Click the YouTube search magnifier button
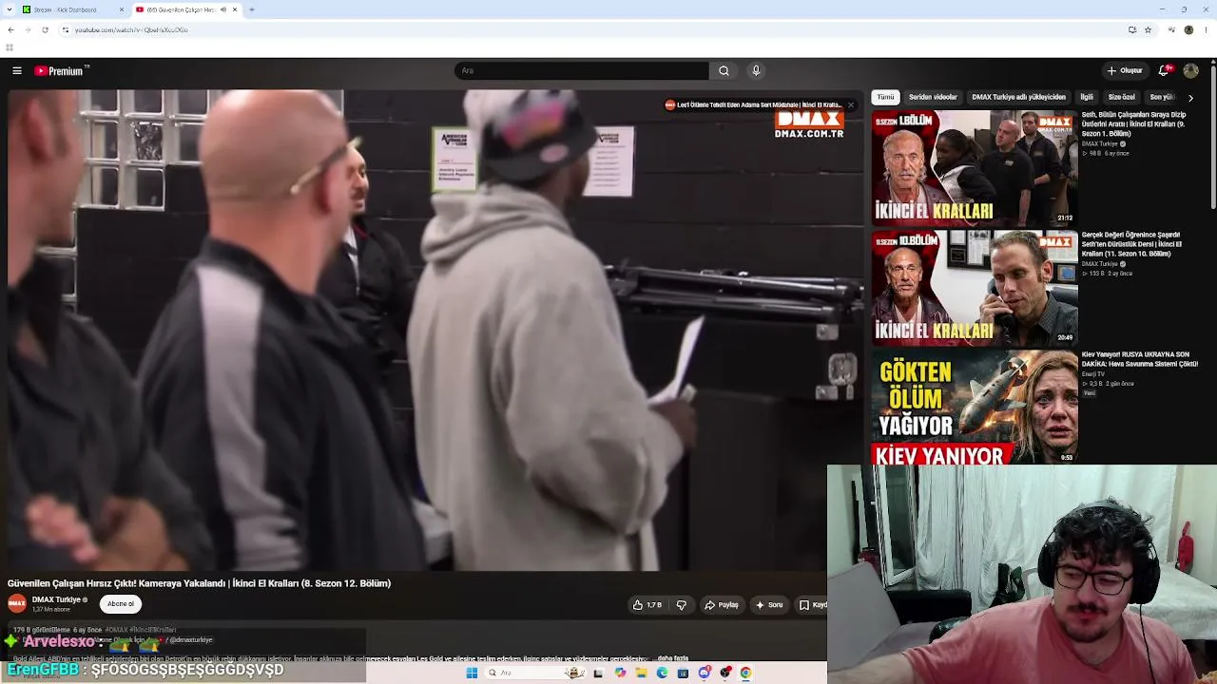This screenshot has width=1217, height=684. point(724,70)
